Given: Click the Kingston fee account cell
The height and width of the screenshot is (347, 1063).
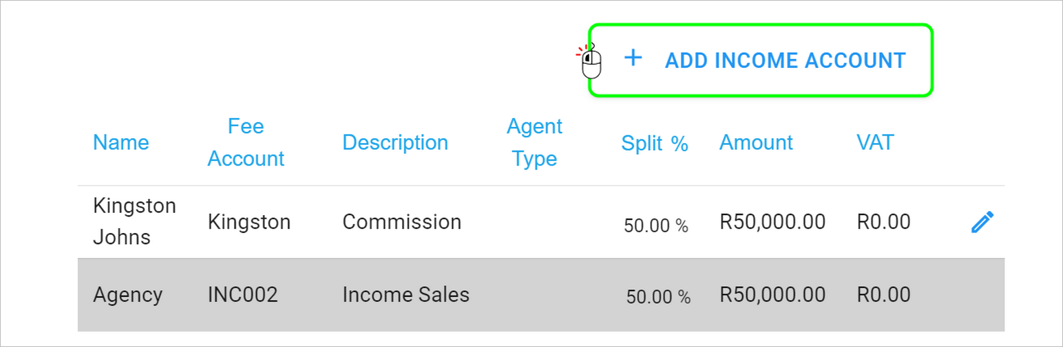Looking at the screenshot, I should [249, 222].
